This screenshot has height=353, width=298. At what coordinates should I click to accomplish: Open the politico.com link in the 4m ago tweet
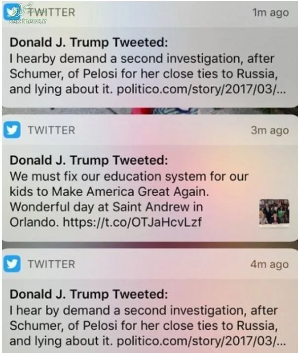201,341
